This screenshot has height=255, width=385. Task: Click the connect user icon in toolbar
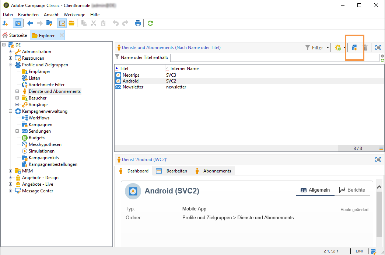click(5, 23)
